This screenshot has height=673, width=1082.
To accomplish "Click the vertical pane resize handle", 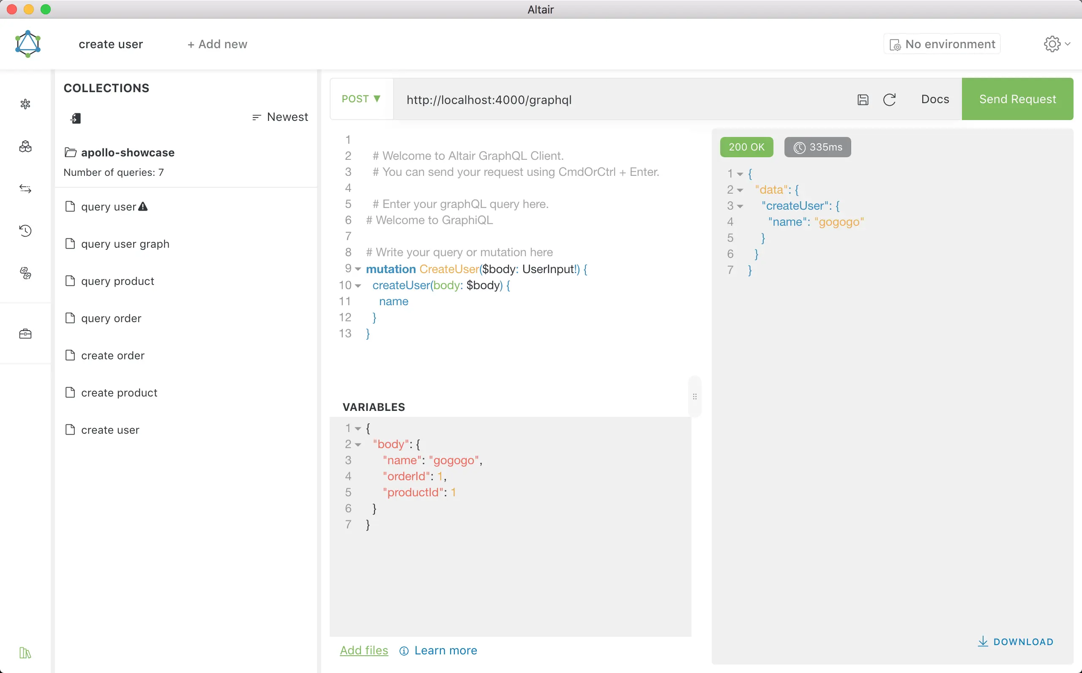I will [694, 396].
